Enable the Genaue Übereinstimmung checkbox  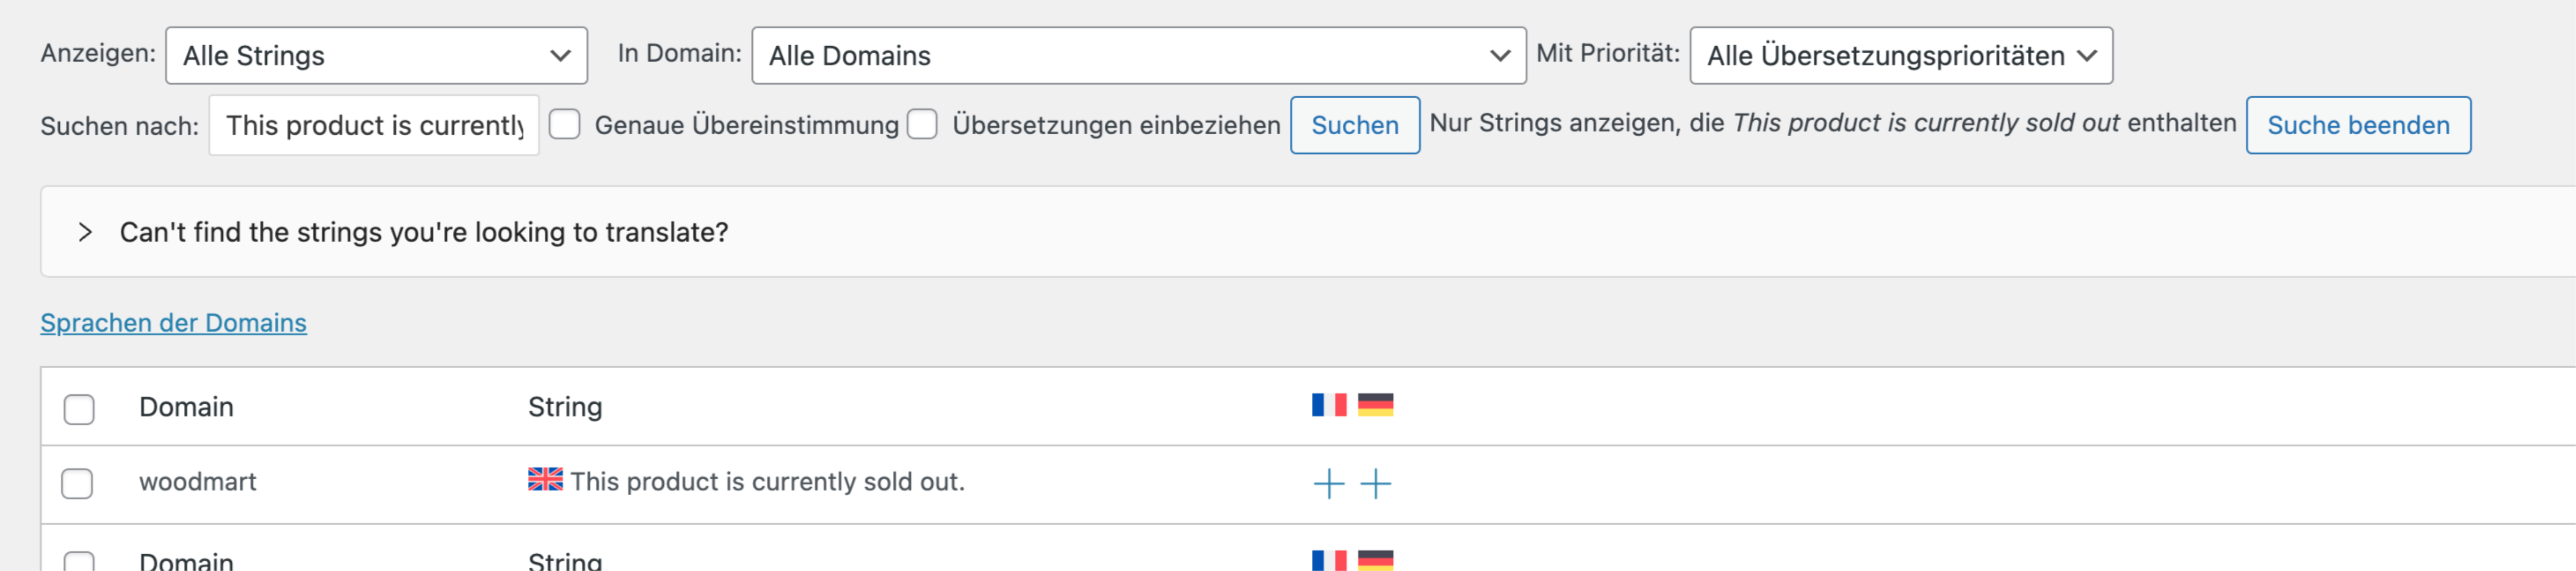click(x=565, y=124)
